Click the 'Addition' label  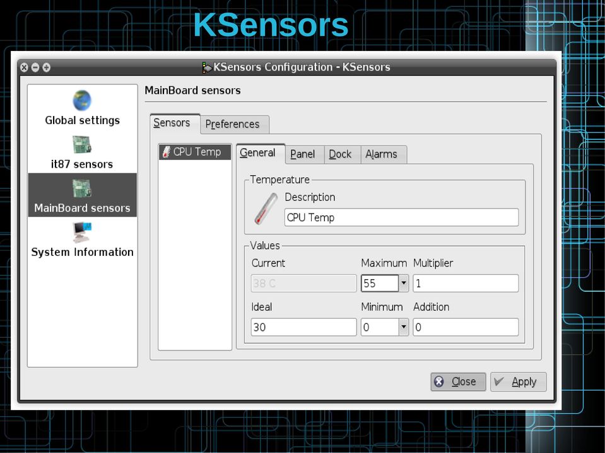432,307
